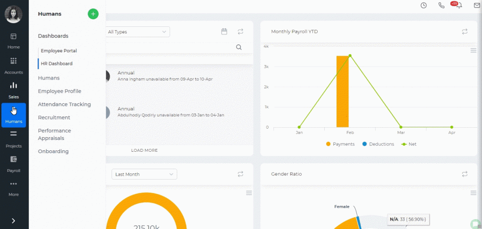Open the clock history icon

click(x=424, y=5)
